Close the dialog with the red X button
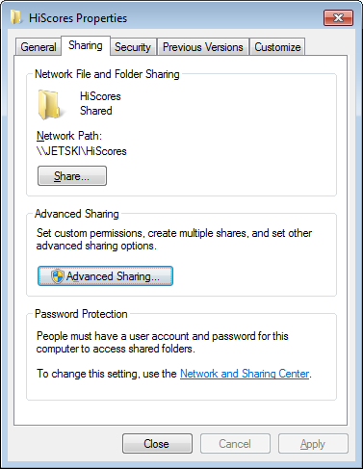Screen dimensions: 363x469 point(338,17)
